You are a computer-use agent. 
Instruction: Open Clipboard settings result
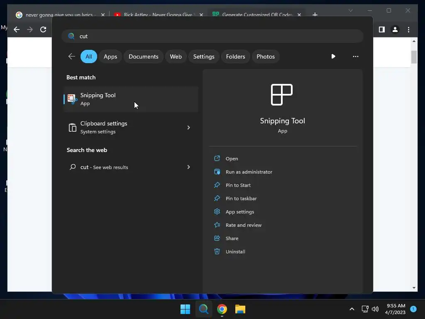pos(131,128)
